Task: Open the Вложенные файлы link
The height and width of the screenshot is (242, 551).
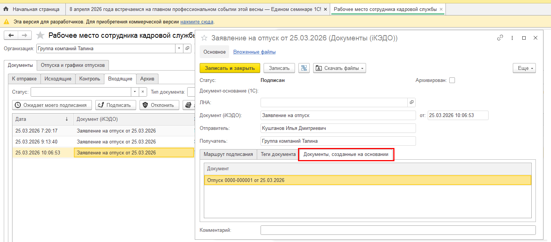Action: (x=254, y=52)
